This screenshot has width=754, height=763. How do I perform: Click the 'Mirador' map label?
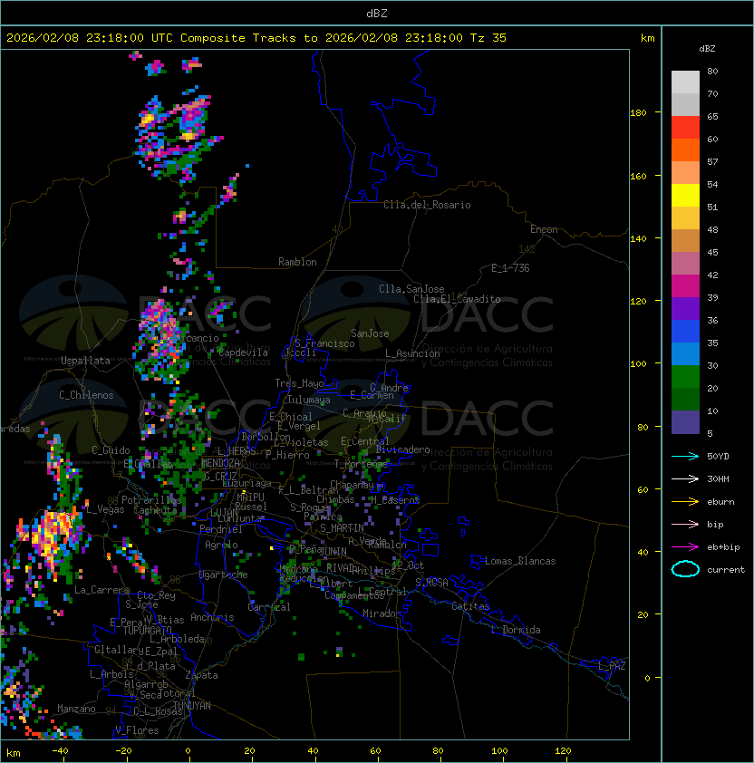click(382, 613)
